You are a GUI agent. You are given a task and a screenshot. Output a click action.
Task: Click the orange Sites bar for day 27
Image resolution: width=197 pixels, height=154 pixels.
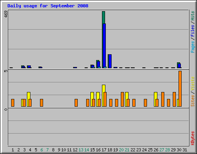163,99
